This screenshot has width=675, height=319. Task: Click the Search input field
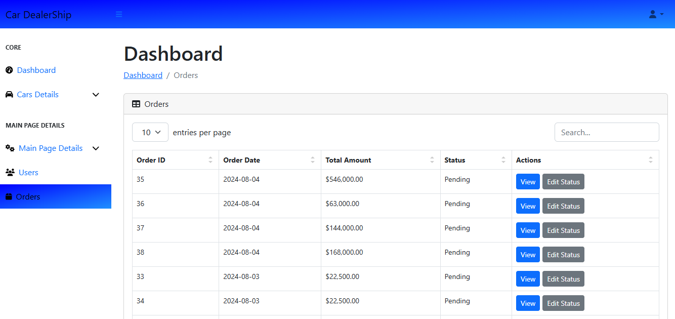(x=607, y=132)
